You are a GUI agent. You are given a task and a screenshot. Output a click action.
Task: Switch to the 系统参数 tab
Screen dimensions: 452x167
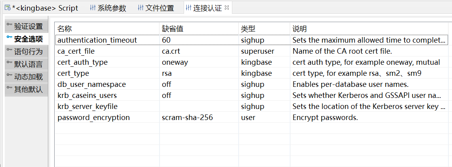pyautogui.click(x=112, y=8)
